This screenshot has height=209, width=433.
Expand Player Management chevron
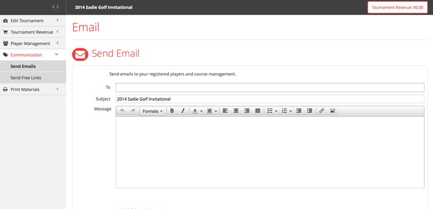(57, 43)
